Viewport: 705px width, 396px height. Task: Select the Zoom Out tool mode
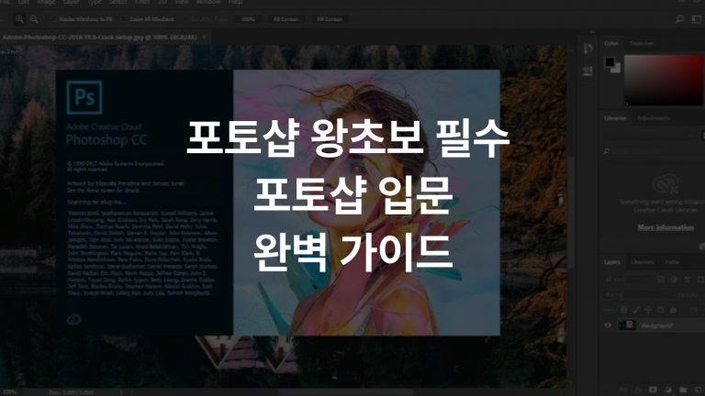point(34,19)
